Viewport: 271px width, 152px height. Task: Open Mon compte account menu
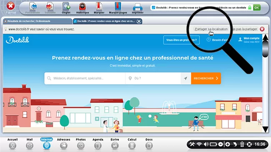(249, 40)
